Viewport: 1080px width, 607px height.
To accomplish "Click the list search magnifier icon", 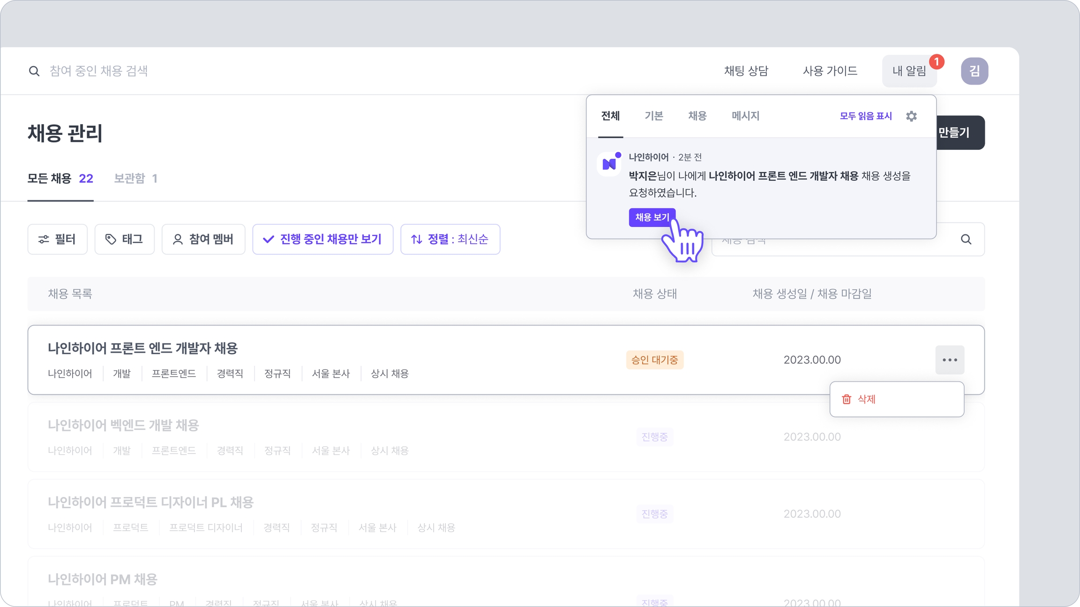I will click(966, 239).
